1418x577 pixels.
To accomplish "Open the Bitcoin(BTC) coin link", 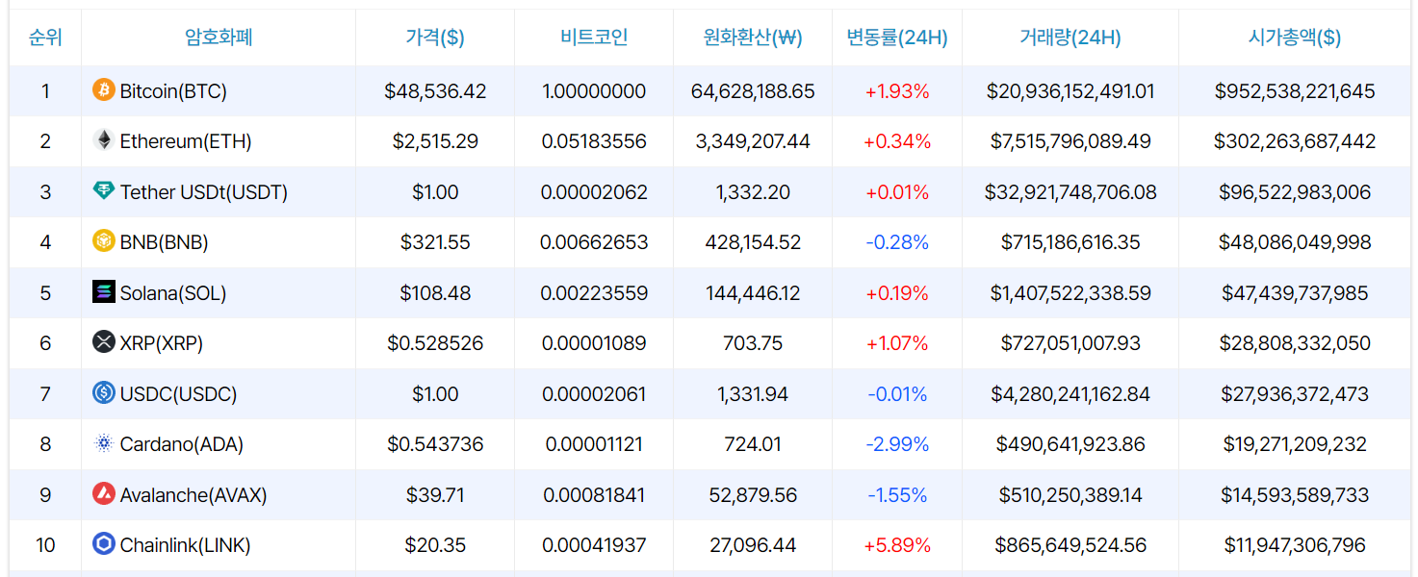I will pyautogui.click(x=173, y=91).
